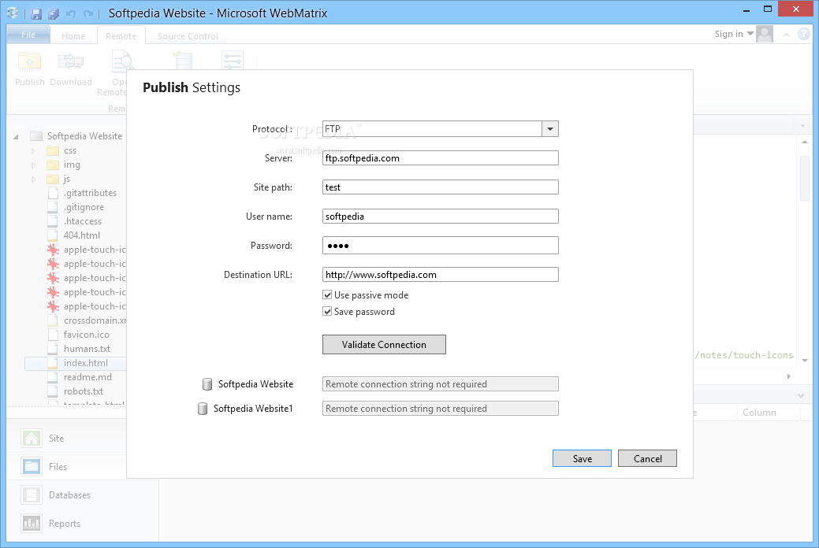
Task: Open the Sign in dropdown arrow
Action: [x=750, y=33]
